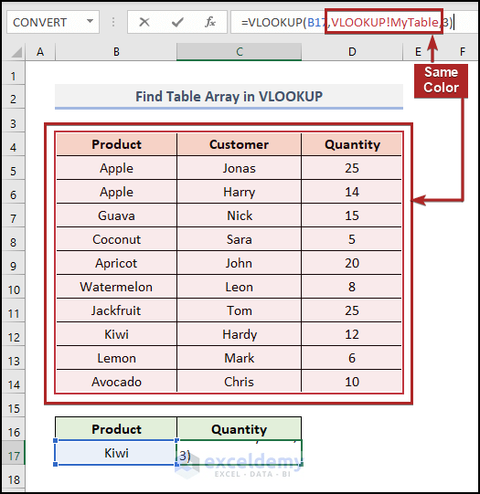Image resolution: width=480 pixels, height=494 pixels.
Task: Select quantity cell with value 14
Action: click(x=352, y=192)
